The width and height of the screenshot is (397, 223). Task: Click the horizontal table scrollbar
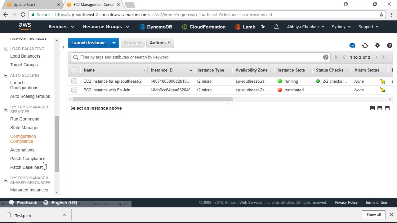coord(153,99)
